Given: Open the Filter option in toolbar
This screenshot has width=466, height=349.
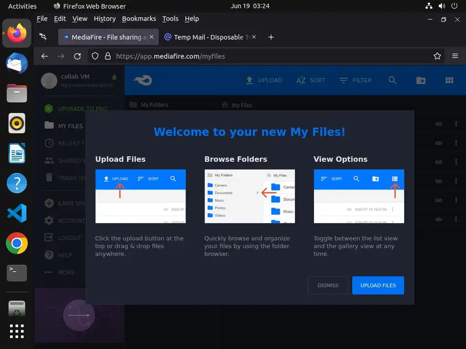Looking at the screenshot, I should [355, 80].
